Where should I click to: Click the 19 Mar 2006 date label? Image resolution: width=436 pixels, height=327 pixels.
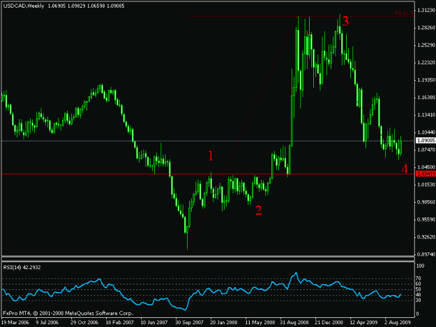15,322
